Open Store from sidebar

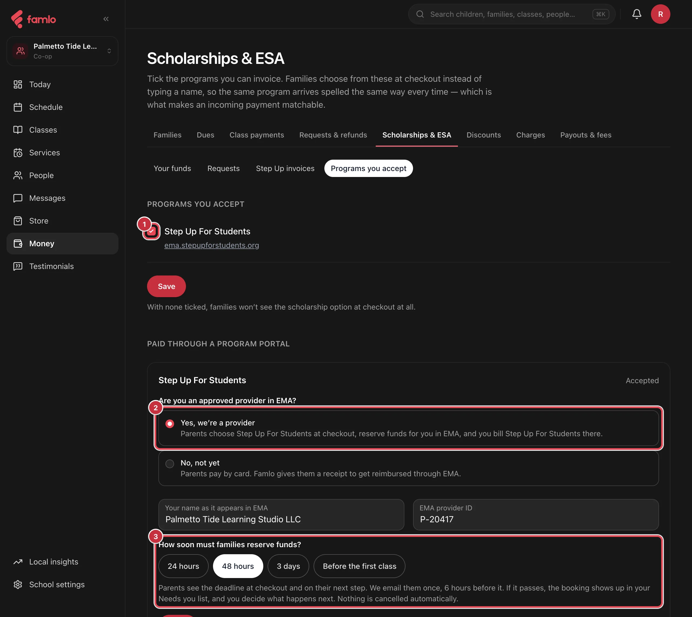(x=62, y=221)
